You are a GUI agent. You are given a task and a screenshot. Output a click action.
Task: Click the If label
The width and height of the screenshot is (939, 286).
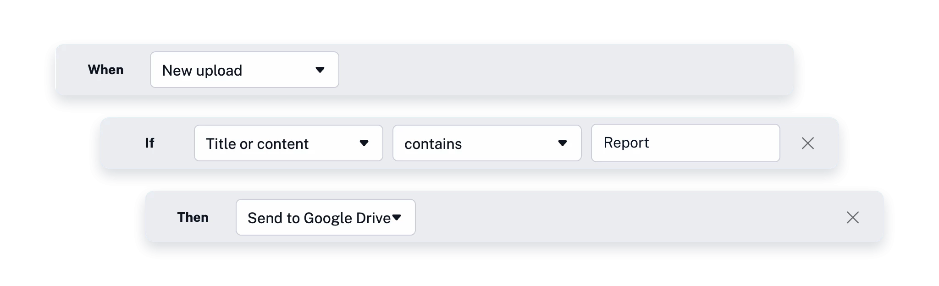[x=149, y=143]
